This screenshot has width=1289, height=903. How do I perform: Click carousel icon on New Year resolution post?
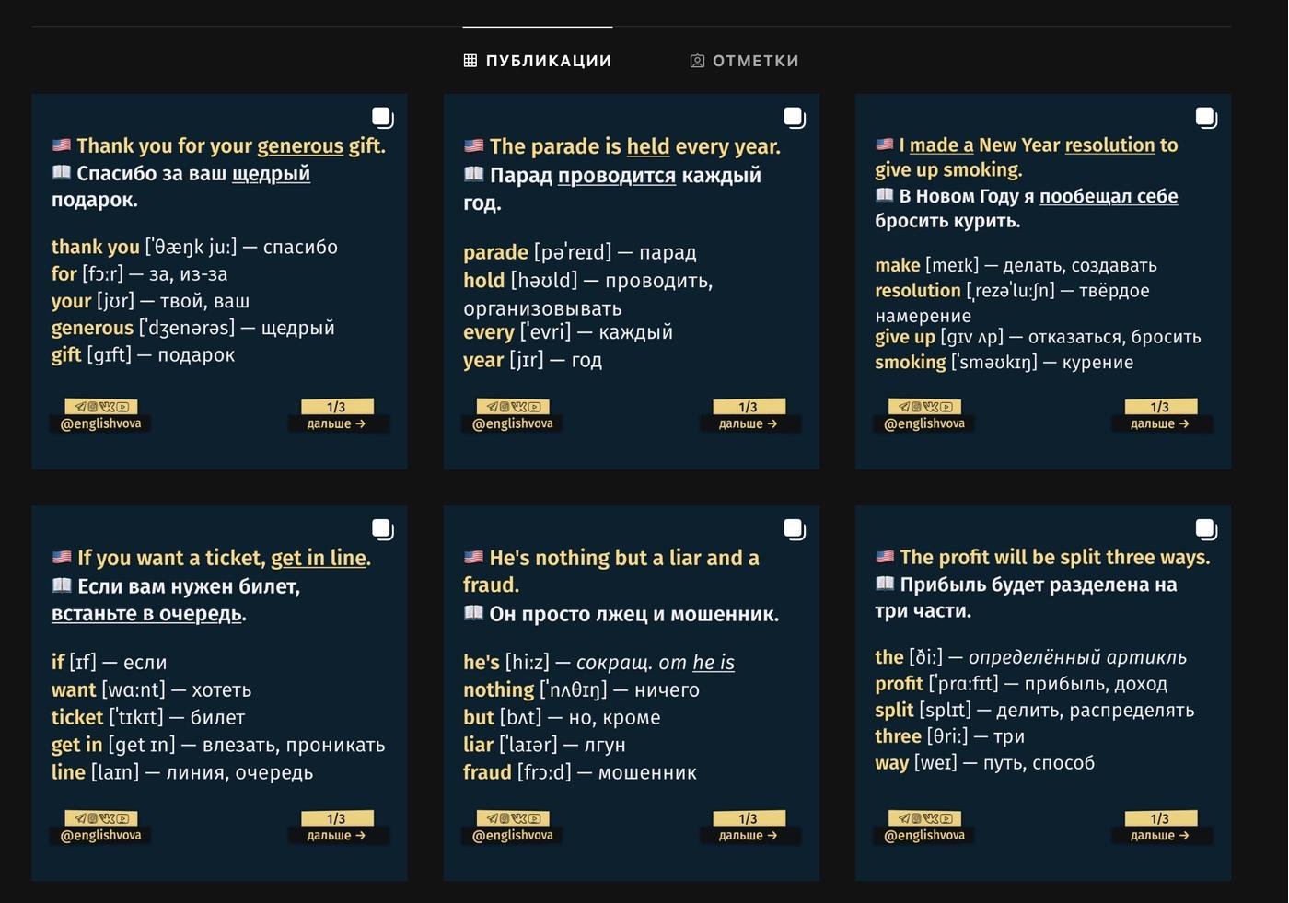pos(1205,117)
